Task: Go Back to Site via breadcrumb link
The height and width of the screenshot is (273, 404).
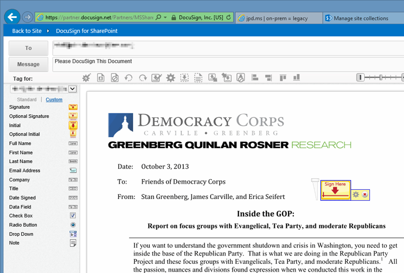Action: pos(27,31)
